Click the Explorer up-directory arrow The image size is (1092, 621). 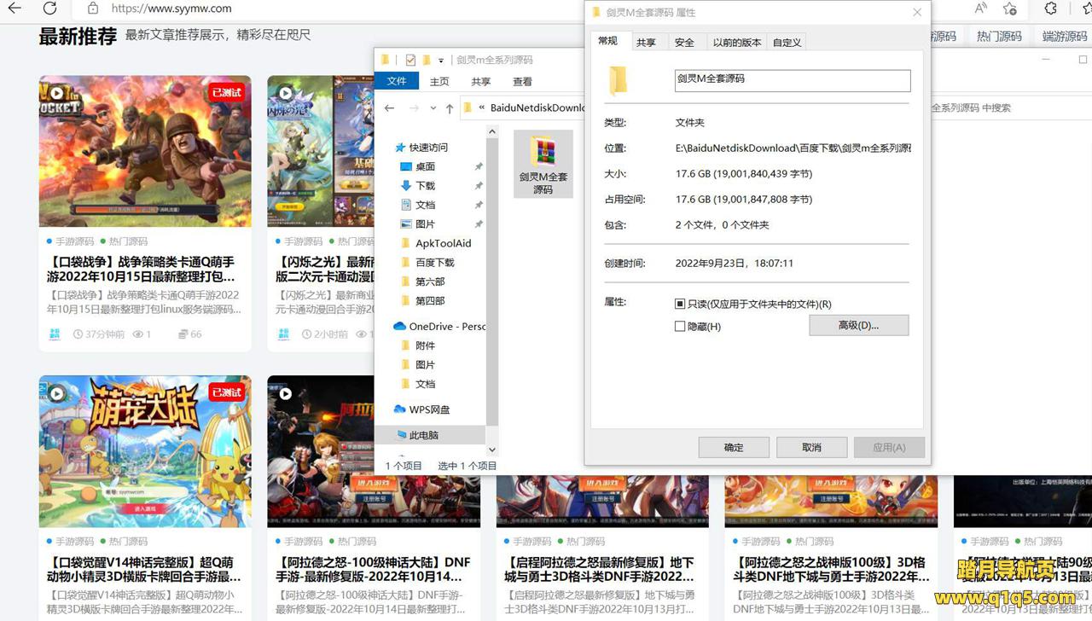point(450,108)
